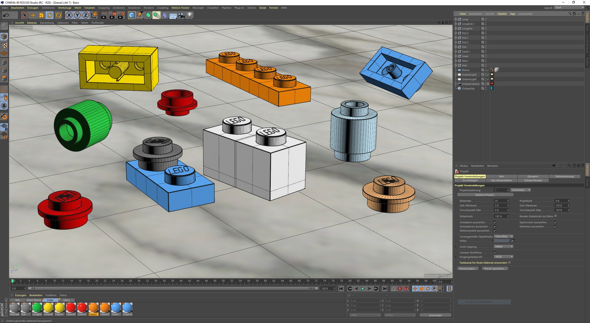Open the spline pen tool icon
The height and width of the screenshot is (323, 590).
140,15
